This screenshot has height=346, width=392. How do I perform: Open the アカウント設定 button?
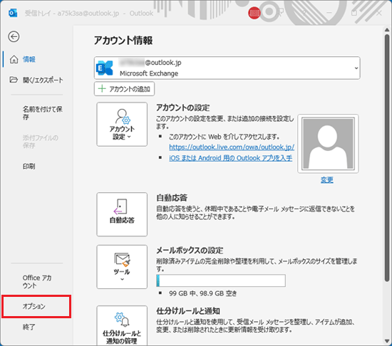point(122,124)
